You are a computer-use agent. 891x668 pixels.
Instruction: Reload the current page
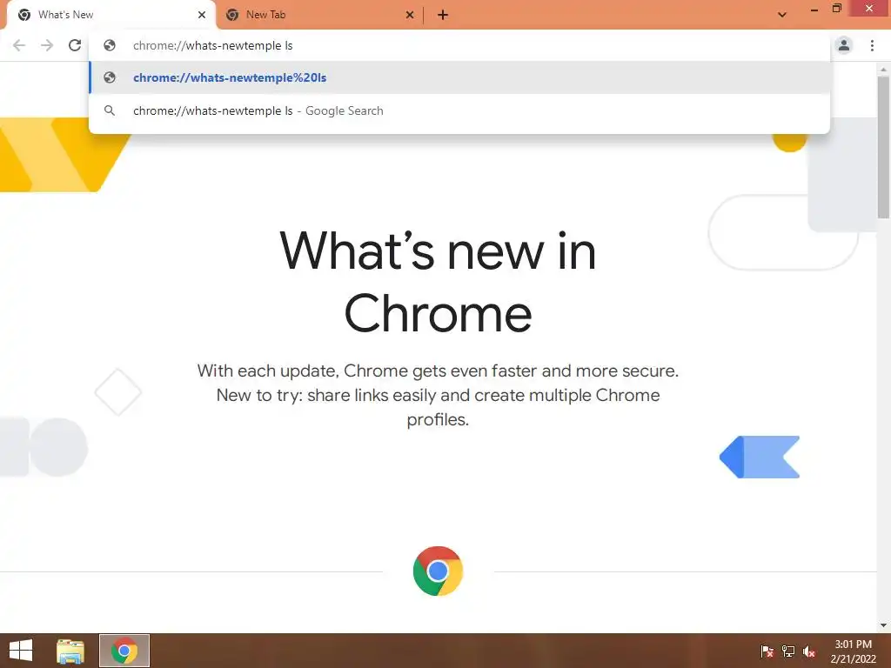click(x=75, y=45)
